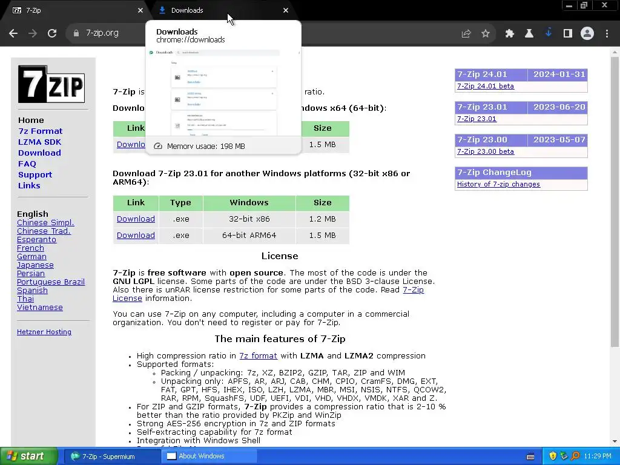Open the profile avatar menu
The width and height of the screenshot is (620, 465).
[587, 34]
